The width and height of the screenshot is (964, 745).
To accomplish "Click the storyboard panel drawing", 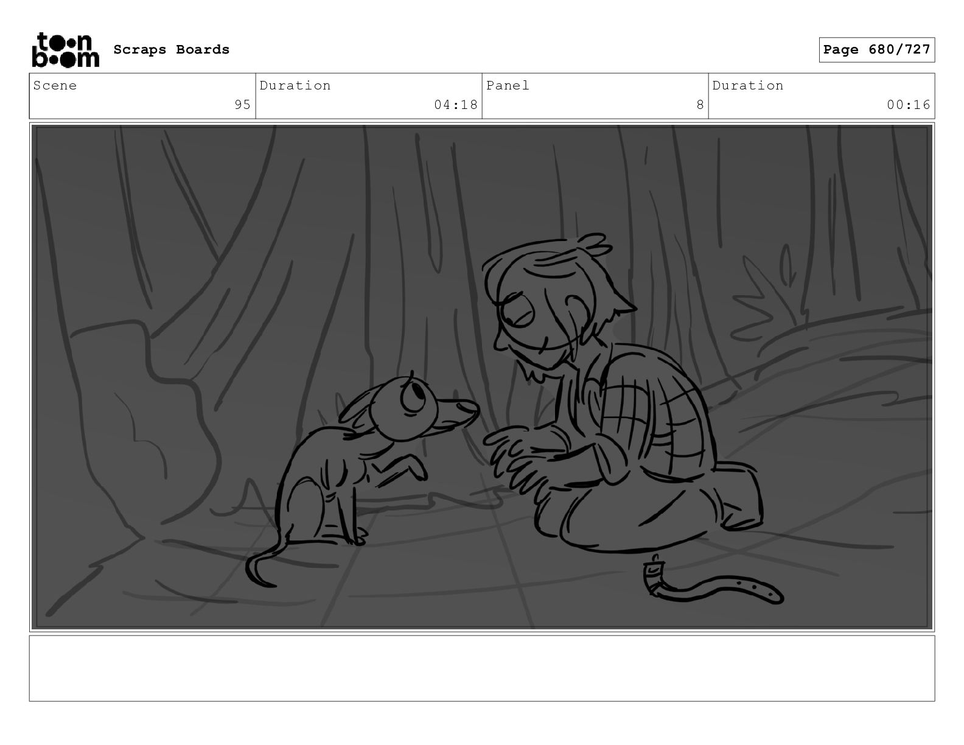I will 482,377.
